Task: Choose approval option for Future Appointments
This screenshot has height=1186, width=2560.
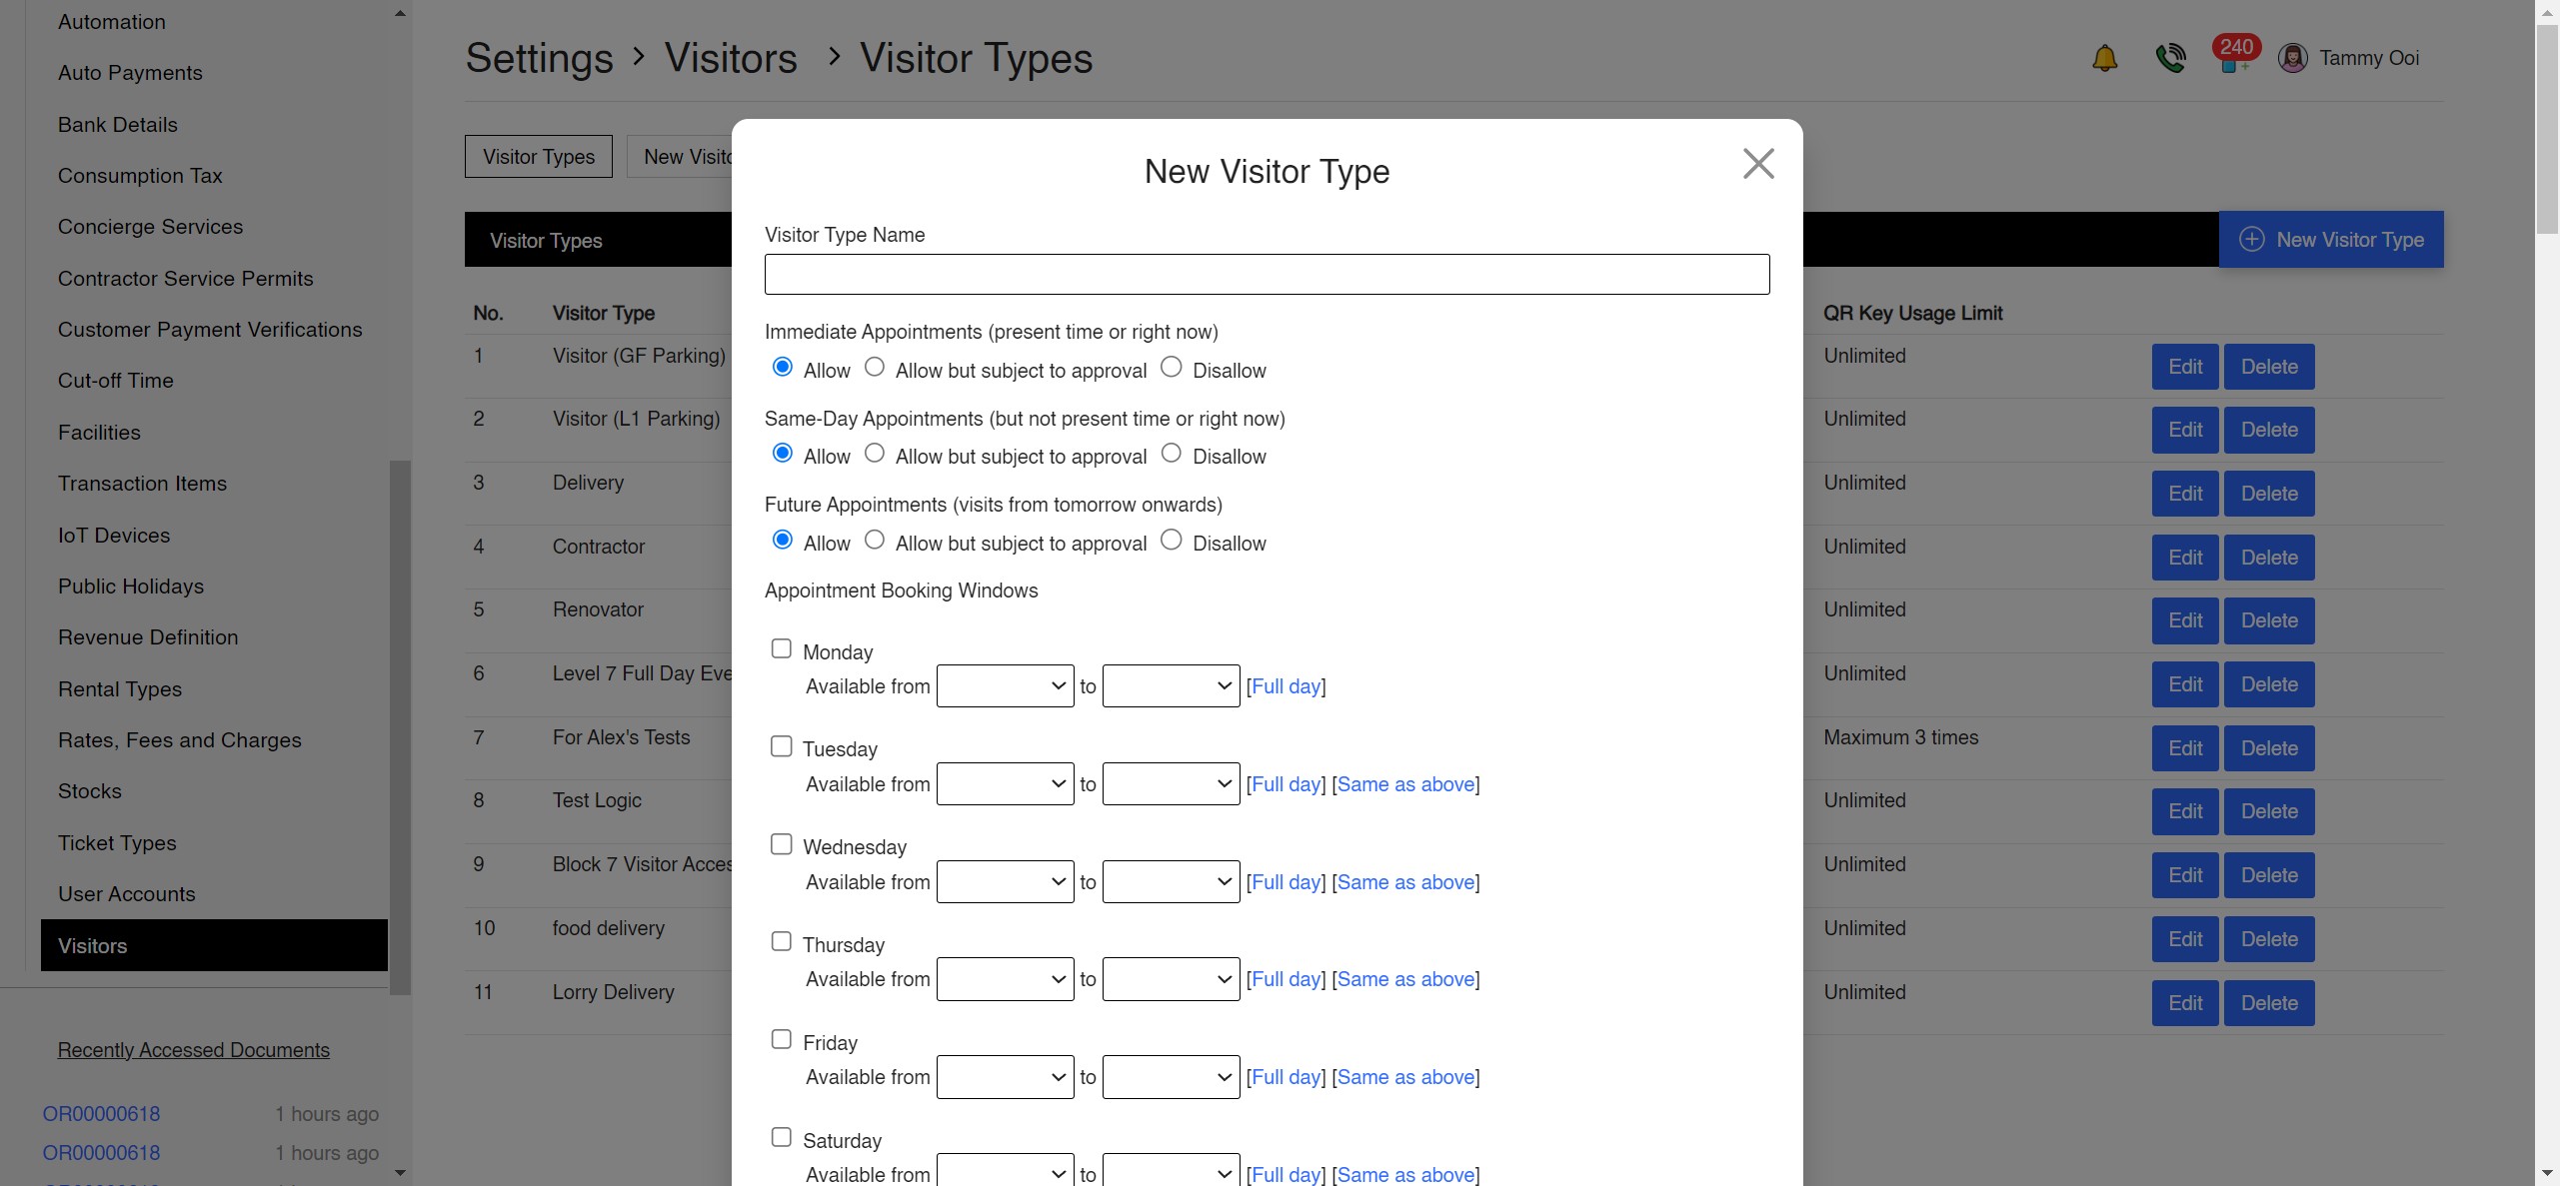Action: pos(875,541)
